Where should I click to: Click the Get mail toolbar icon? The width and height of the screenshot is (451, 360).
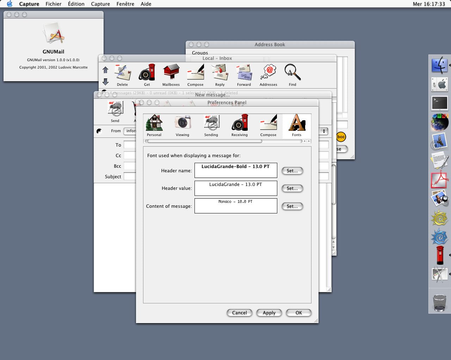[x=147, y=75]
